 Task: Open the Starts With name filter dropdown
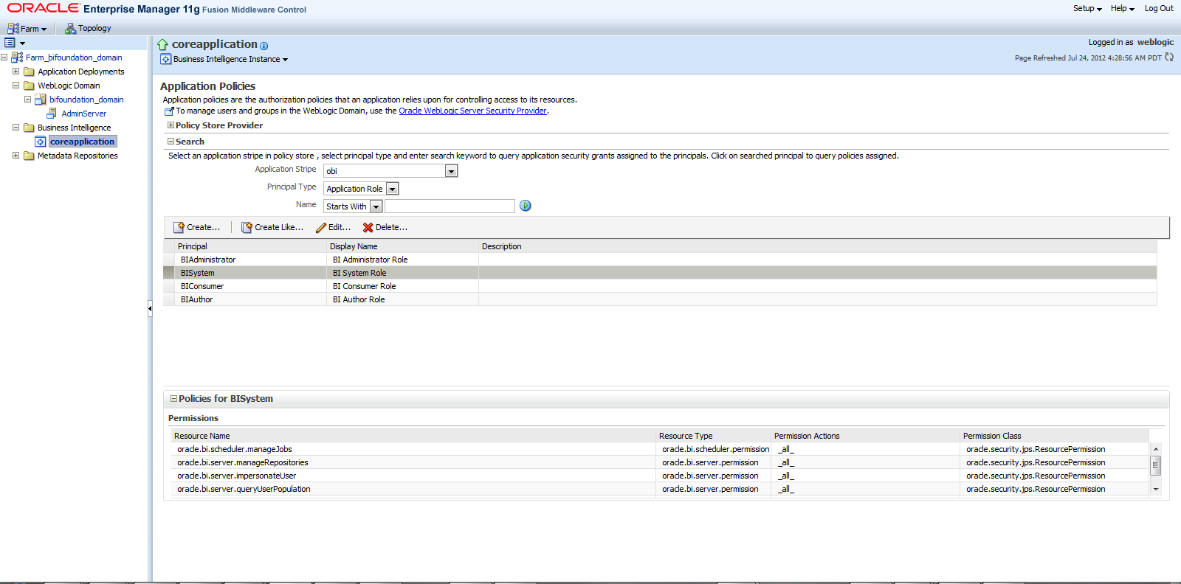pyautogui.click(x=376, y=206)
